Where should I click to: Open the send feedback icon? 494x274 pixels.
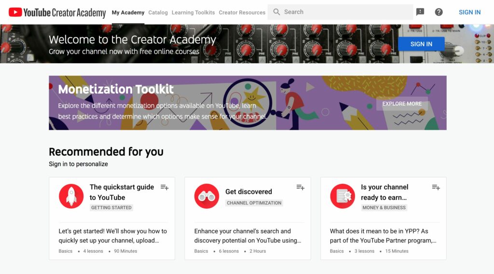coord(420,12)
